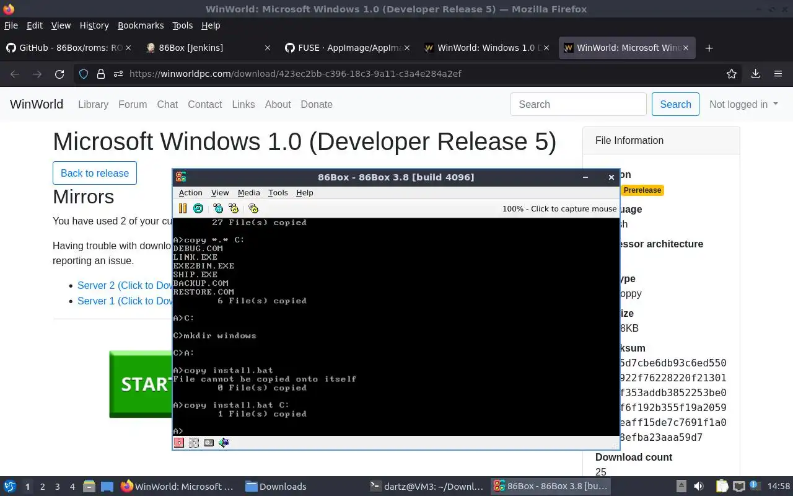Viewport: 793px width, 496px height.
Task: Open Firefox File menu
Action: [x=11, y=25]
